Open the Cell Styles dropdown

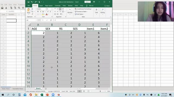click(79, 14)
